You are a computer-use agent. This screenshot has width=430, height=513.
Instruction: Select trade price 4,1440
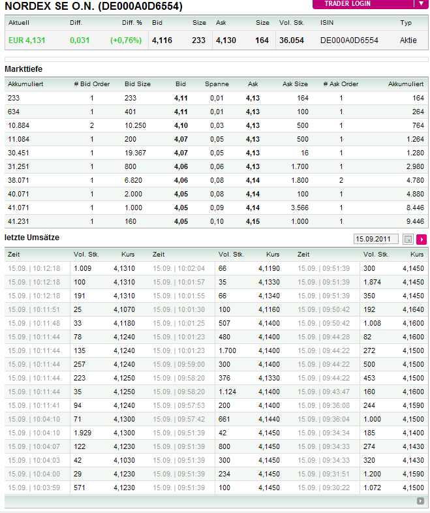[269, 420]
